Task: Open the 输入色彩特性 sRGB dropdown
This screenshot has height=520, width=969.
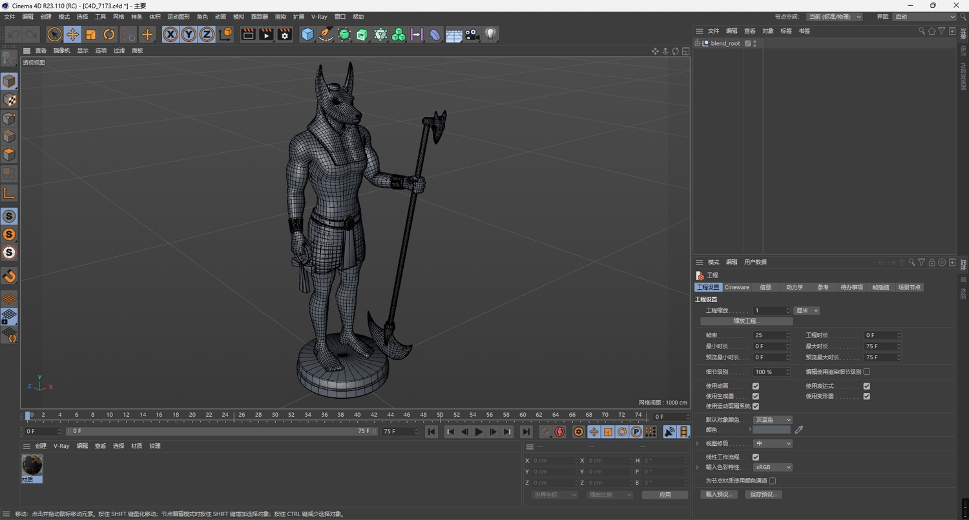Action: [x=773, y=467]
